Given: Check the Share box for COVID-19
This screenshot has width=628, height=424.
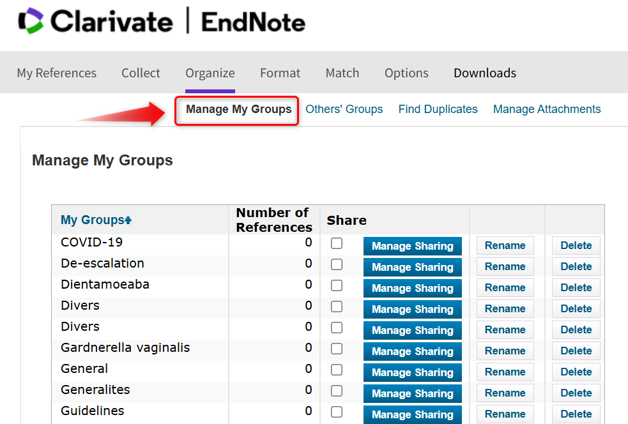Looking at the screenshot, I should (337, 243).
